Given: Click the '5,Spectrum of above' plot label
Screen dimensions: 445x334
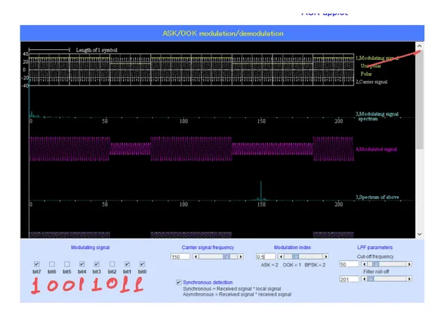Looking at the screenshot, I should (x=378, y=197).
